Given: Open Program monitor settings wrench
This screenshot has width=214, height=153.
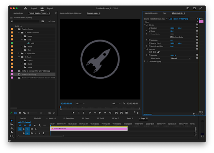Looking at the screenshot, I should (124, 103).
